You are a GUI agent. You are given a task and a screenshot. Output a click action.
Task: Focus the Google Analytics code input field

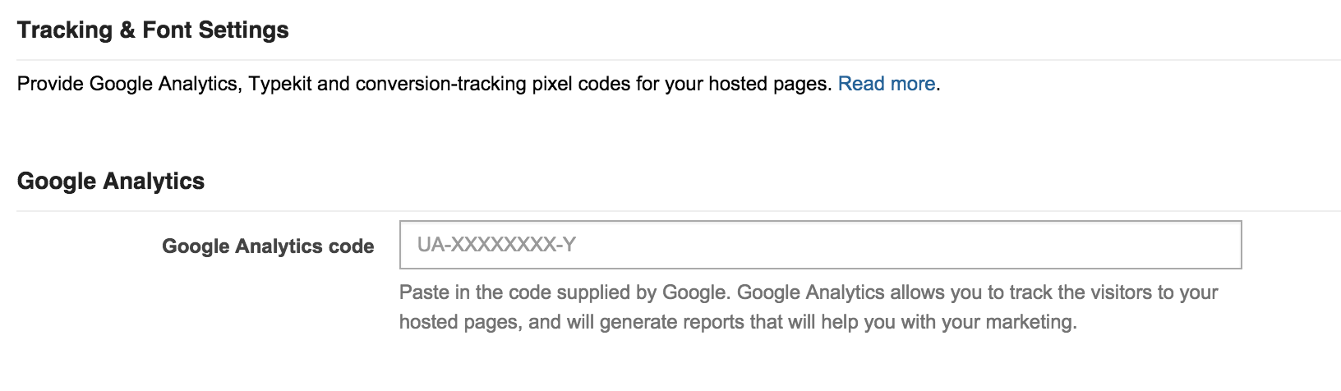coord(820,245)
